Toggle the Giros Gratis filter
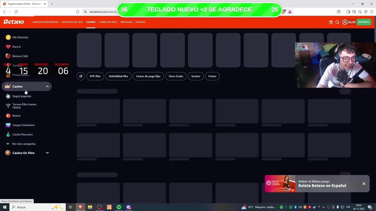The image size is (376, 211). [176, 76]
